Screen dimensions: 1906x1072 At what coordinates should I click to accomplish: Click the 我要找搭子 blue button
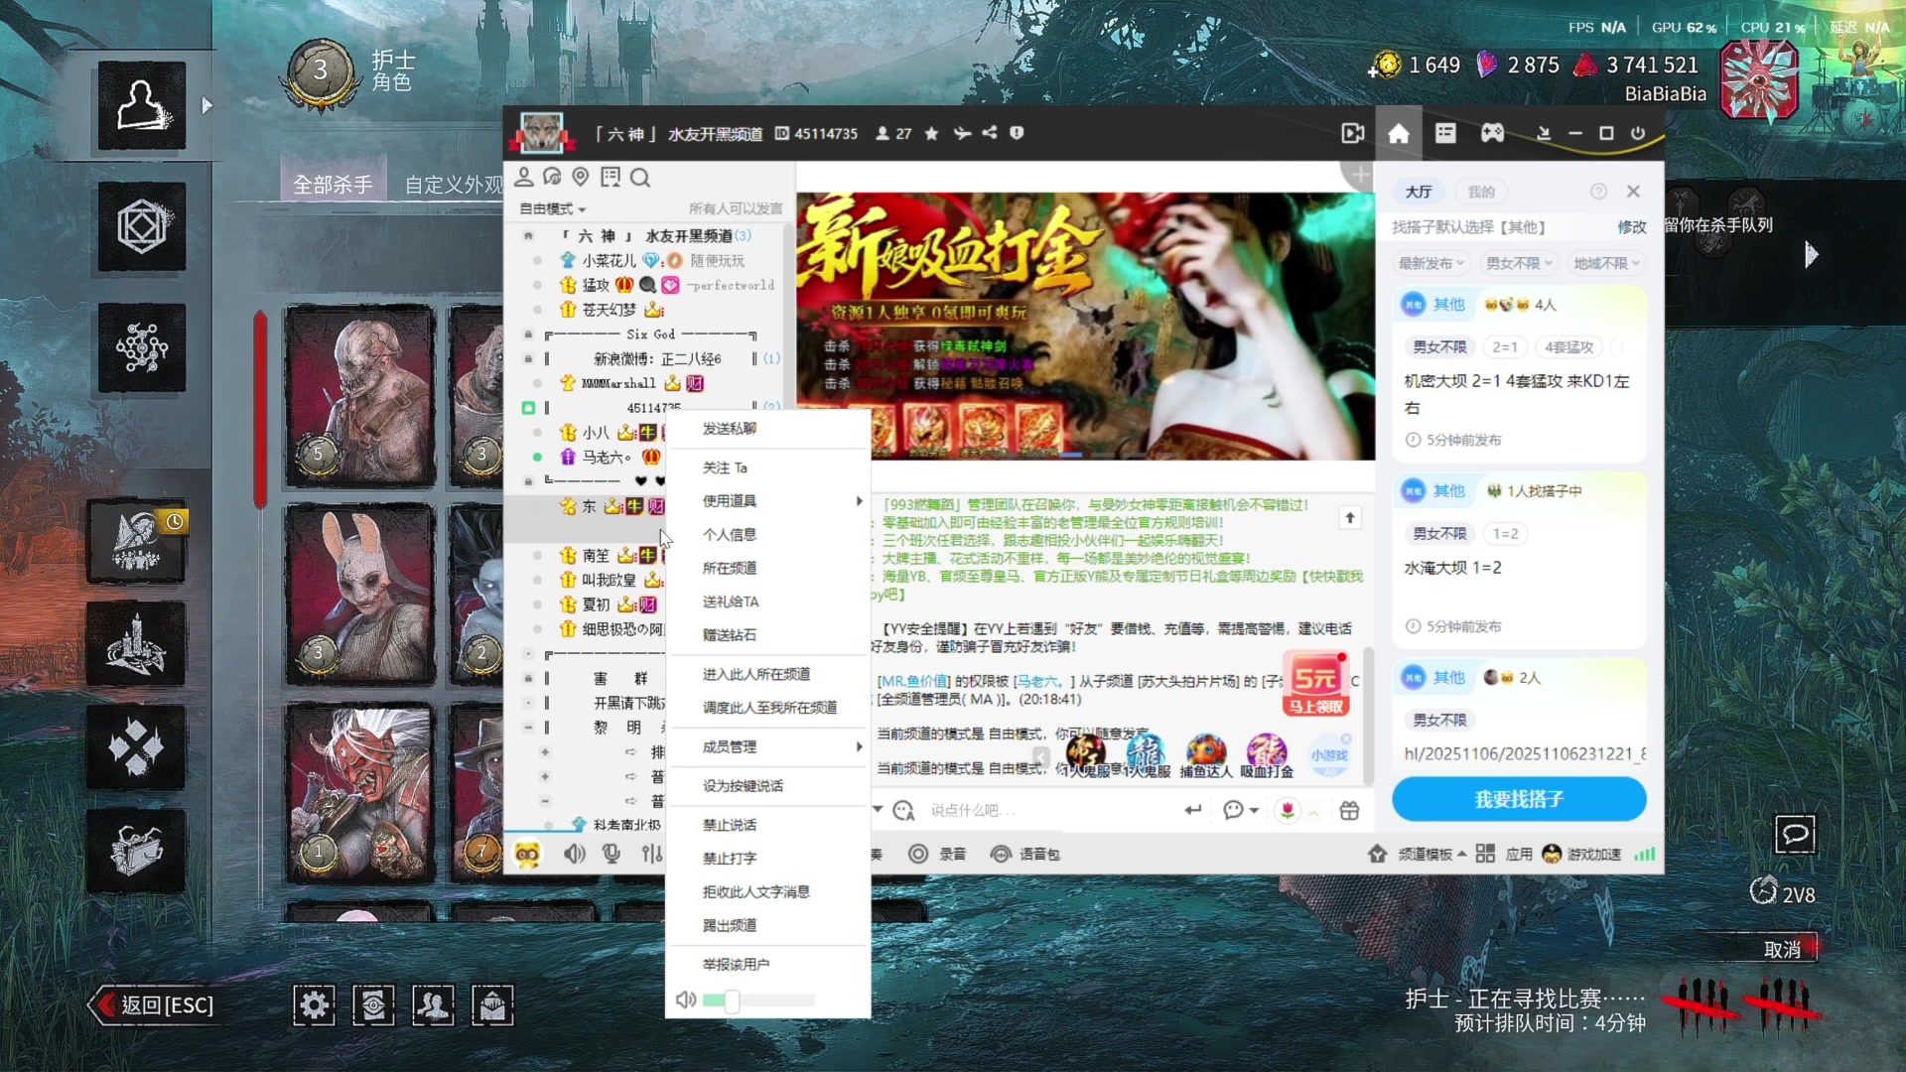[x=1519, y=799]
